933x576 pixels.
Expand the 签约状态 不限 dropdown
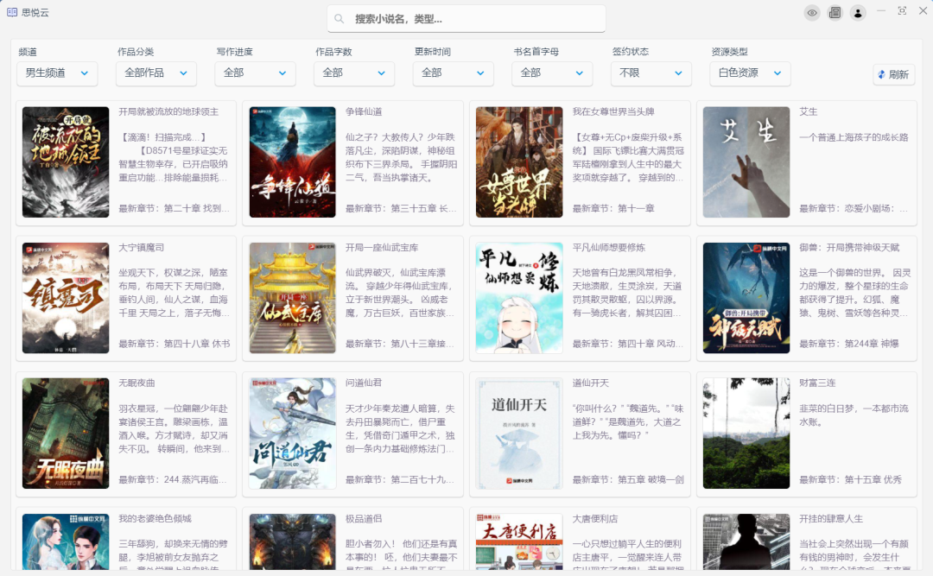651,73
